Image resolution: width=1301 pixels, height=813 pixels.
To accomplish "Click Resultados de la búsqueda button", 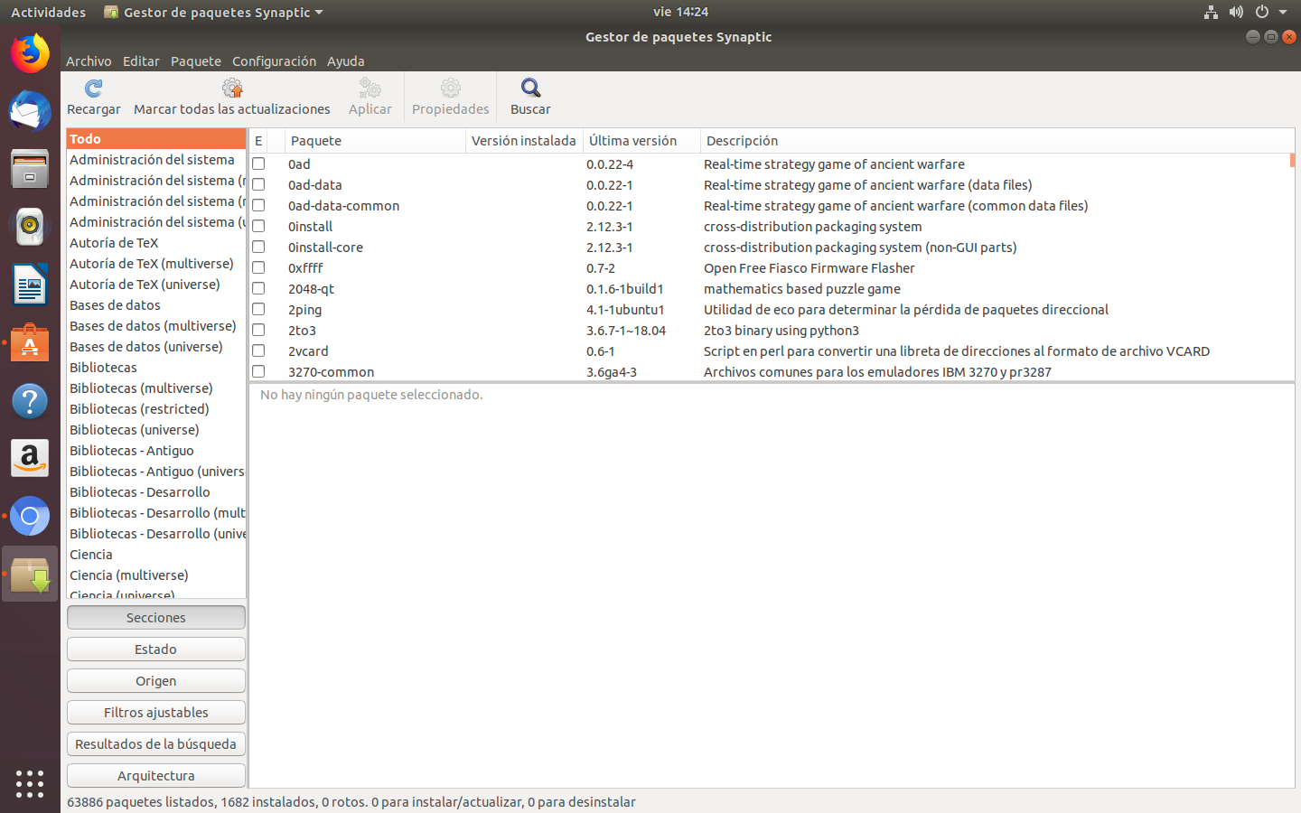I will tap(156, 744).
